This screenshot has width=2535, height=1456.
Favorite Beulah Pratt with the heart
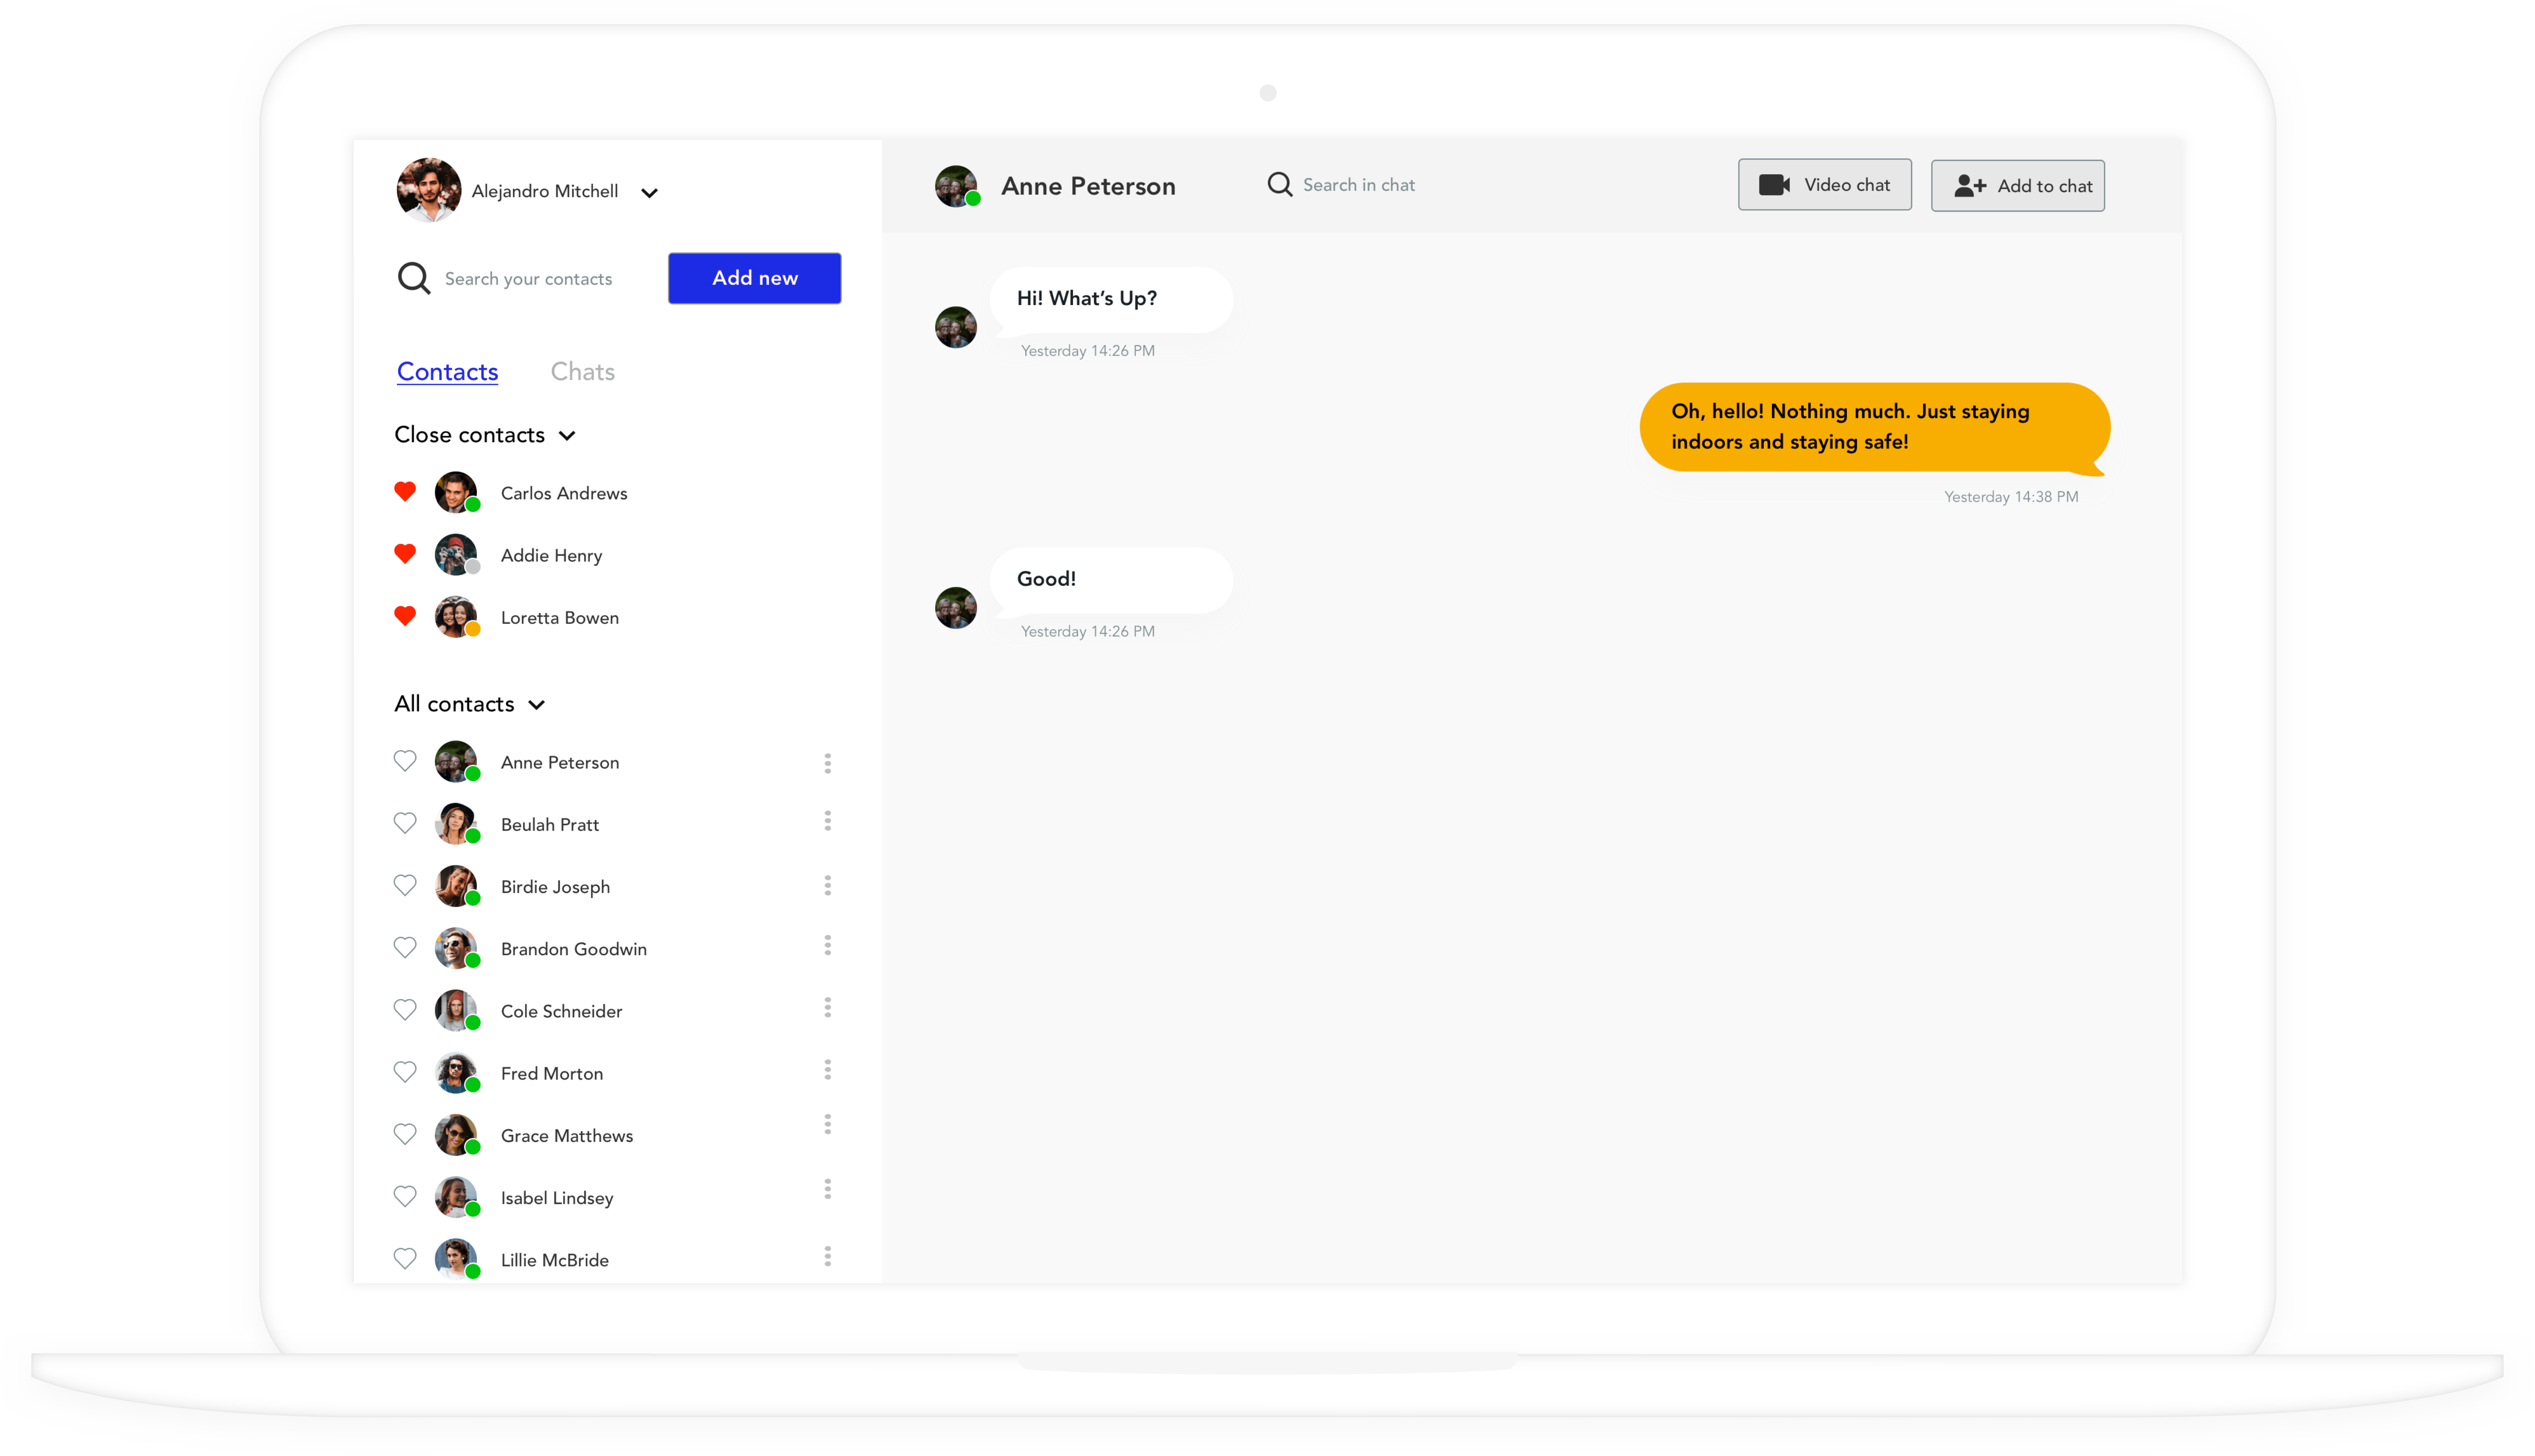point(405,823)
